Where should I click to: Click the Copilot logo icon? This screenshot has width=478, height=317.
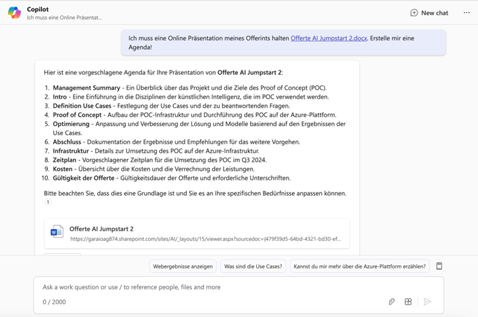click(x=14, y=13)
